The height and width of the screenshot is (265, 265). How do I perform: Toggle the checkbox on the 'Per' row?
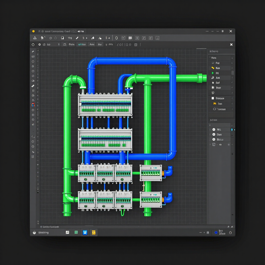click(232, 63)
